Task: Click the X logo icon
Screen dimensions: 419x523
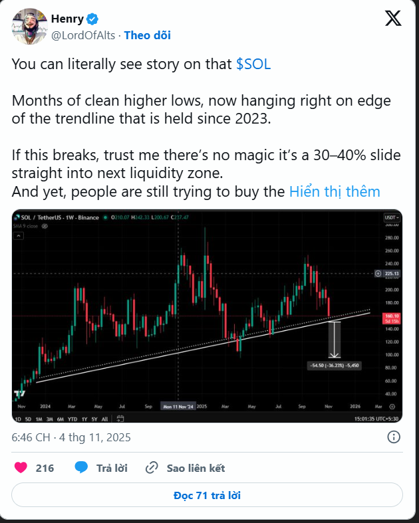Action: 392,19
